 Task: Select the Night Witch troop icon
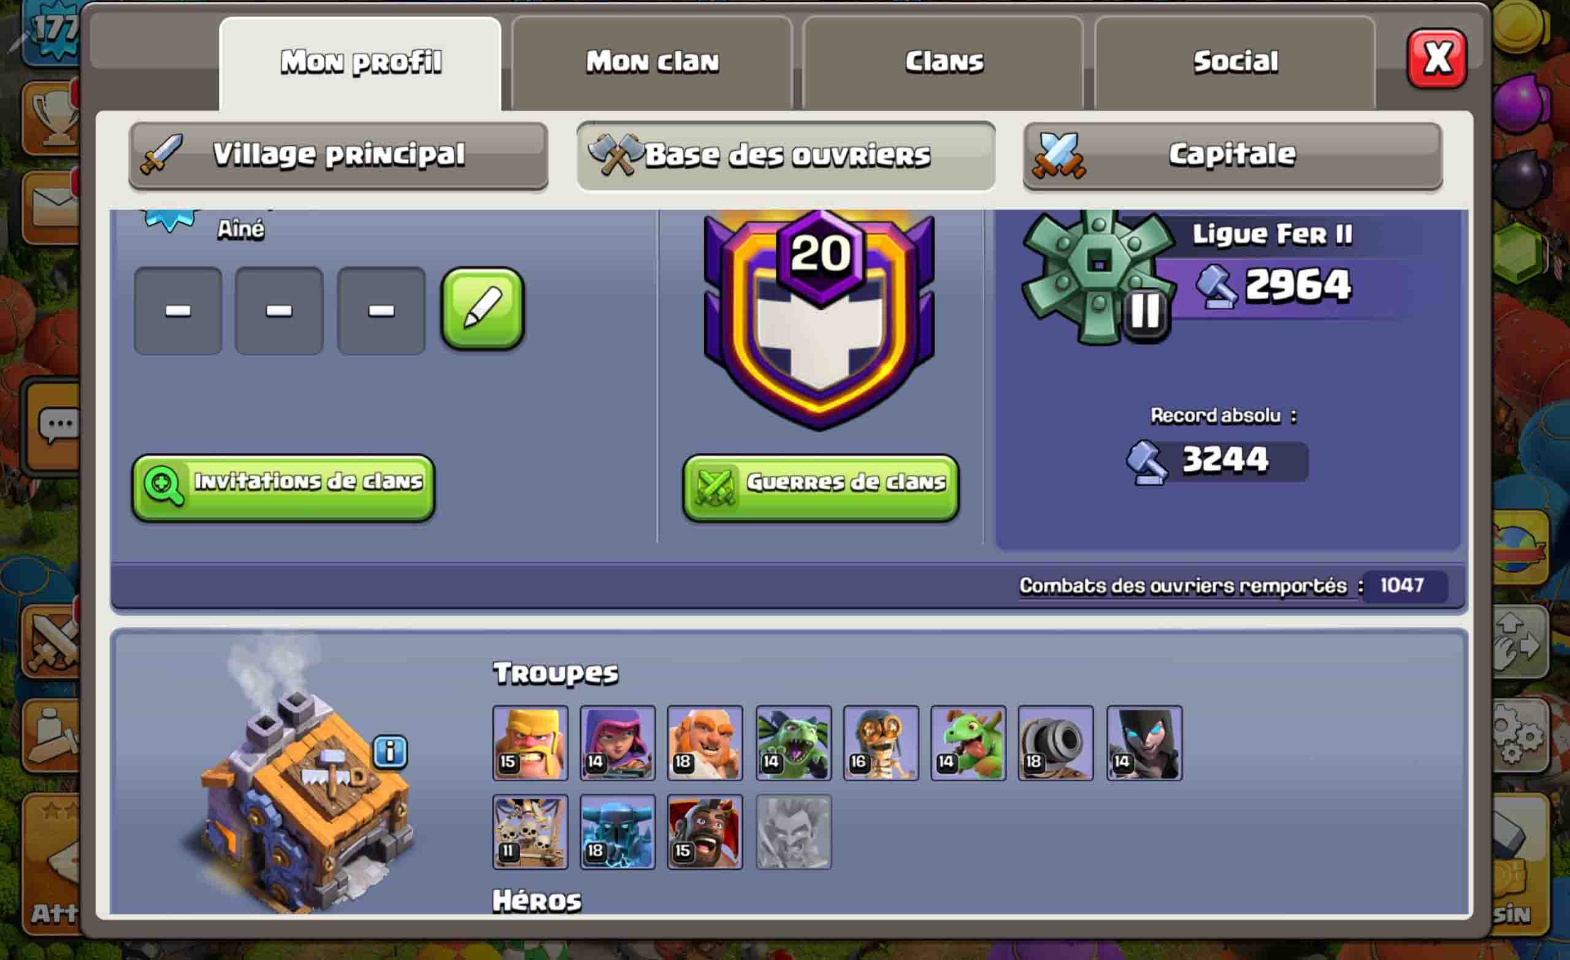1144,743
